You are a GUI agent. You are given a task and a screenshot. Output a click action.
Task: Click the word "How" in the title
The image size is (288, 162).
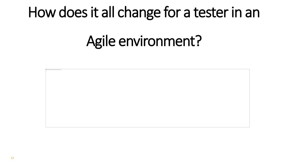click(x=42, y=12)
